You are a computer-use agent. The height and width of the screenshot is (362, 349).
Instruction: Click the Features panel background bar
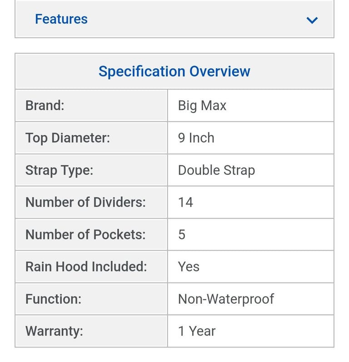point(174,19)
